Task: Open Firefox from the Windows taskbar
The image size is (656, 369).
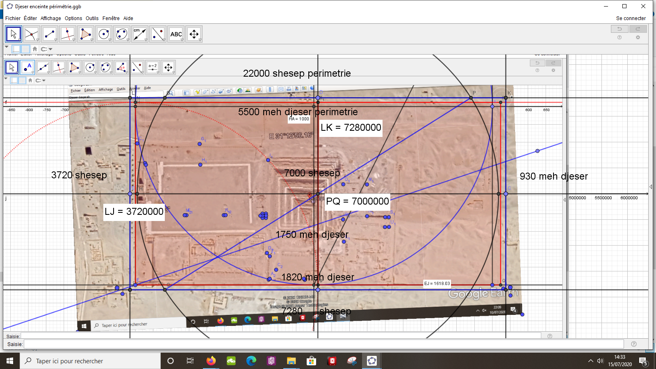Action: click(211, 361)
